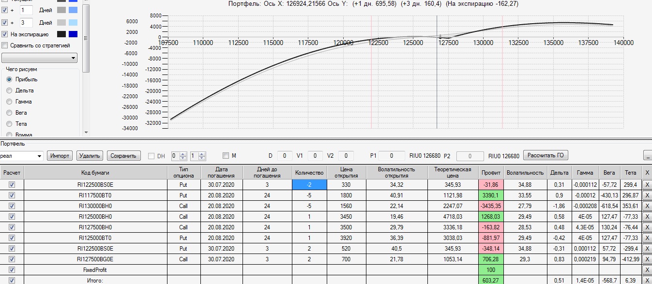Viewport: 652px width, 284px height.
Task: Uncheck Расчет for RI117500BT0 row
Action: tap(12, 195)
